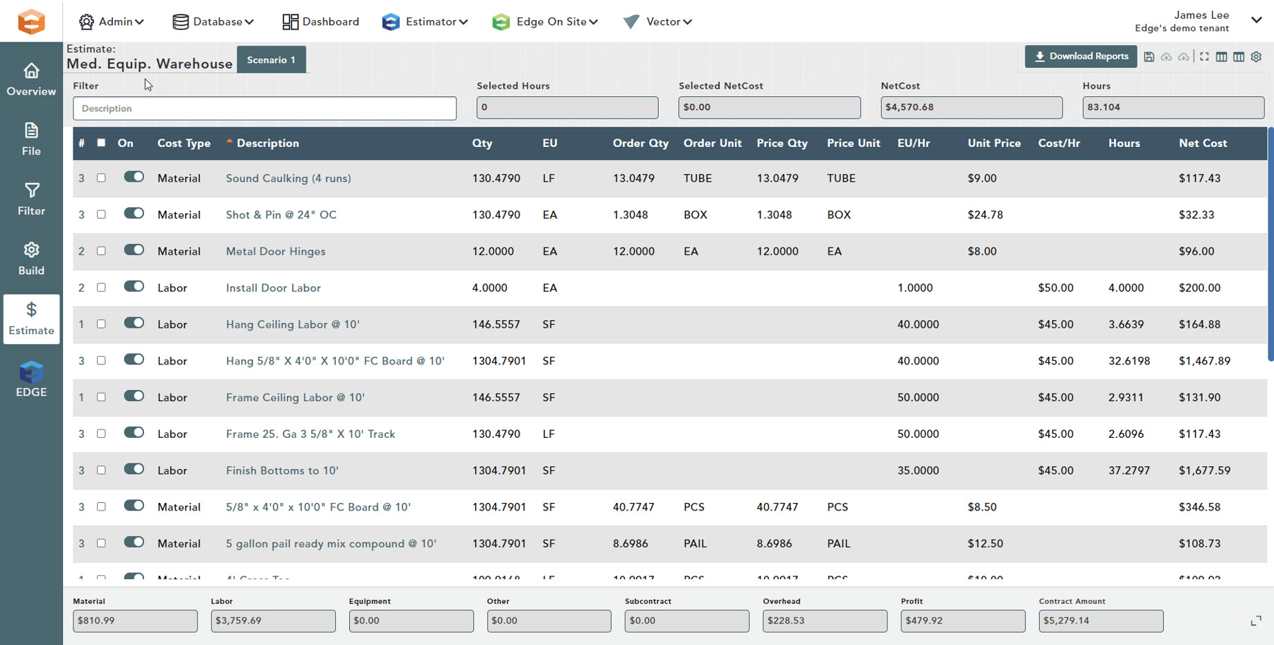Open the Build tool from the sidebar
The width and height of the screenshot is (1274, 645).
click(x=31, y=257)
